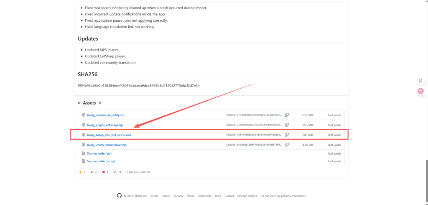The width and height of the screenshot is (428, 205).
Task: Click 'last week' in Source code (tar.gz) row
Action: (334, 161)
